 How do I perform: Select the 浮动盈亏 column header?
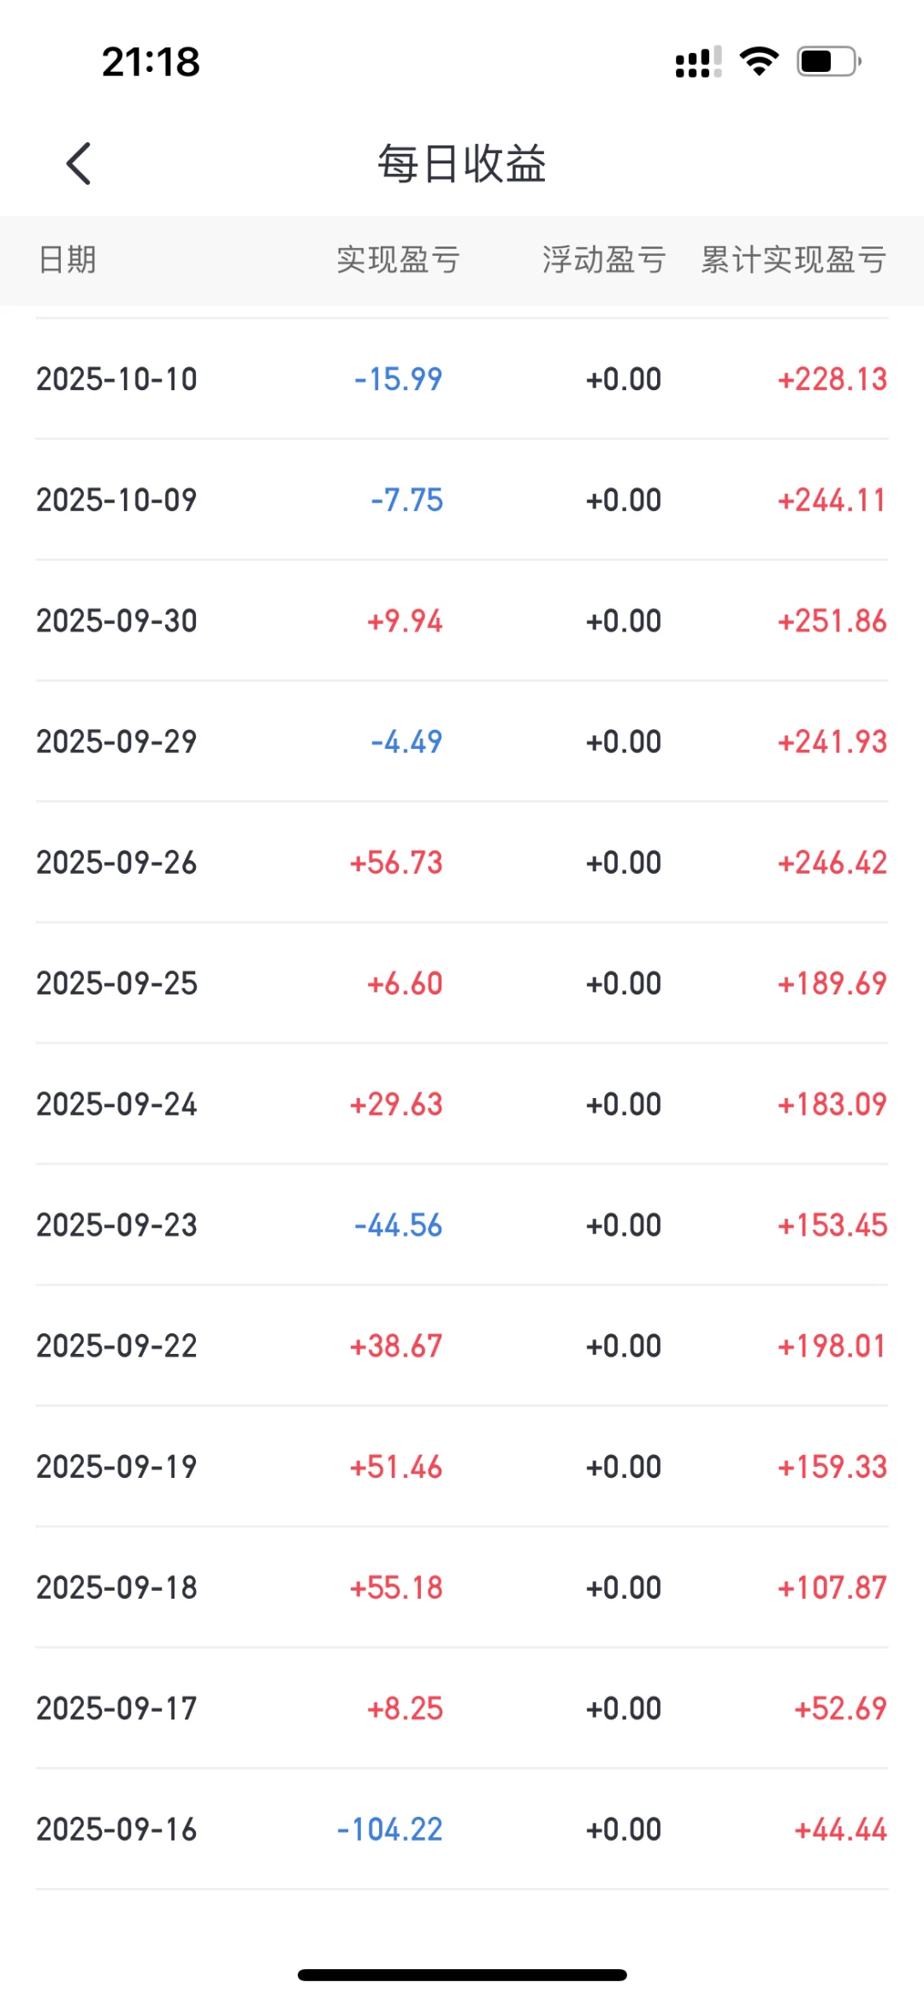[x=603, y=259]
